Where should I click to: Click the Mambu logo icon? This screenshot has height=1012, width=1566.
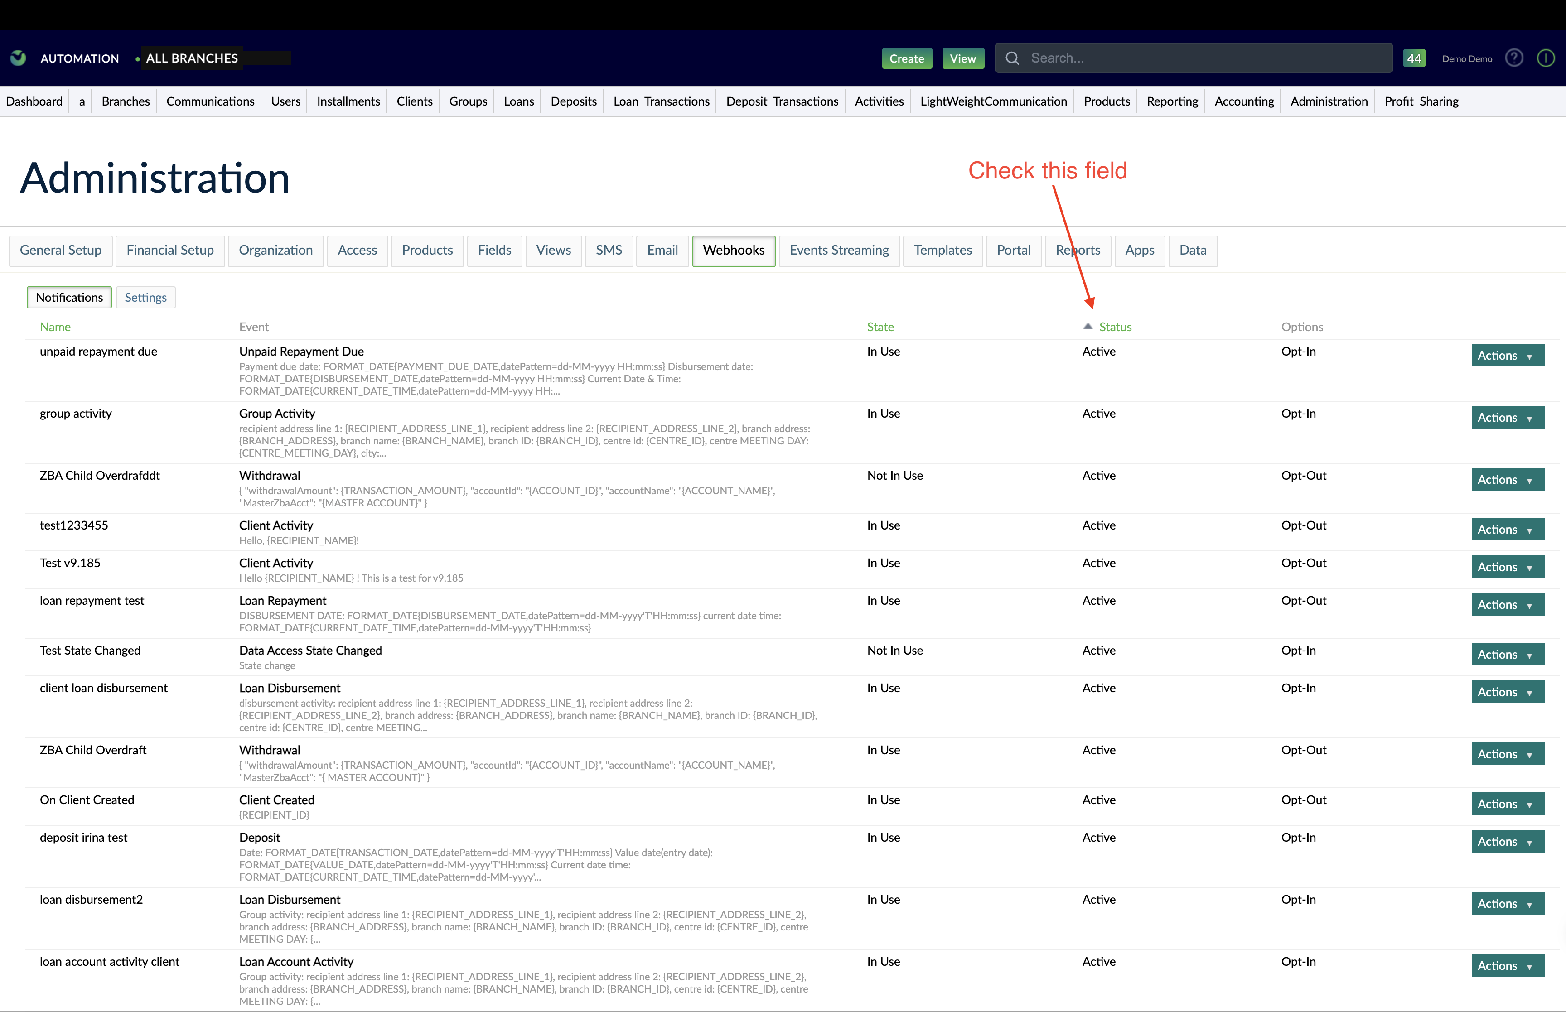click(x=18, y=58)
